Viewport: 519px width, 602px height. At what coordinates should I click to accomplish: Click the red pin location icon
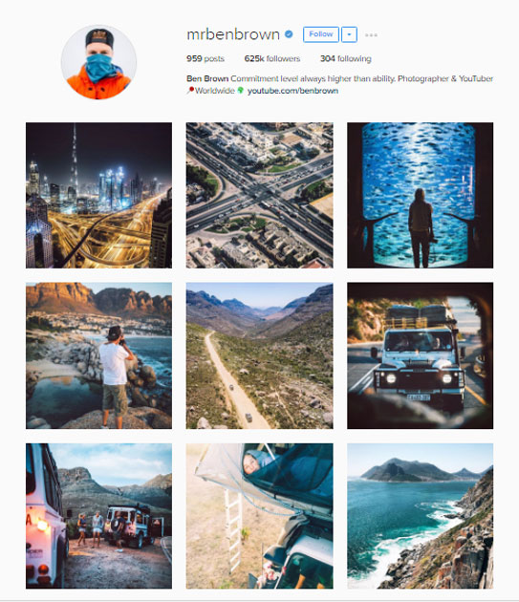[190, 91]
